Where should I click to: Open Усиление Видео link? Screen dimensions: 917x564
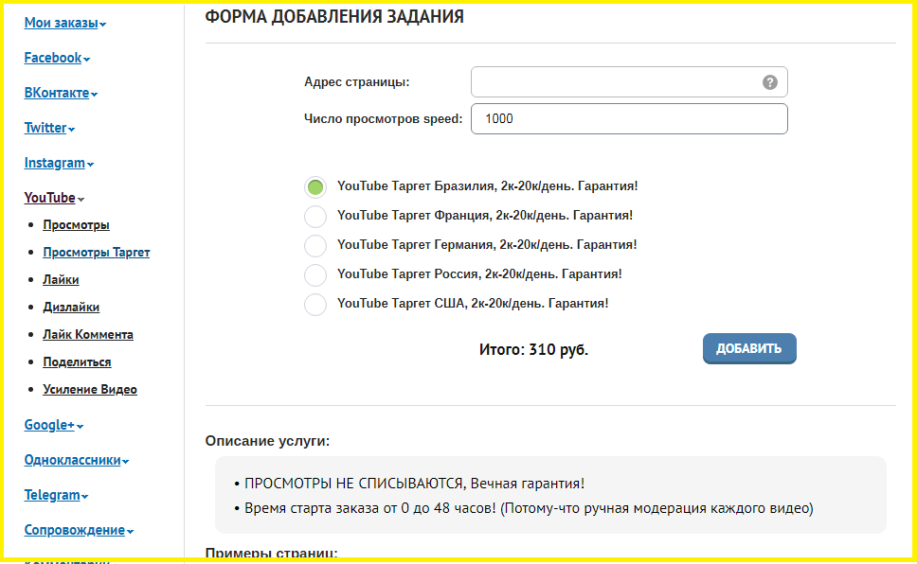[x=89, y=390]
